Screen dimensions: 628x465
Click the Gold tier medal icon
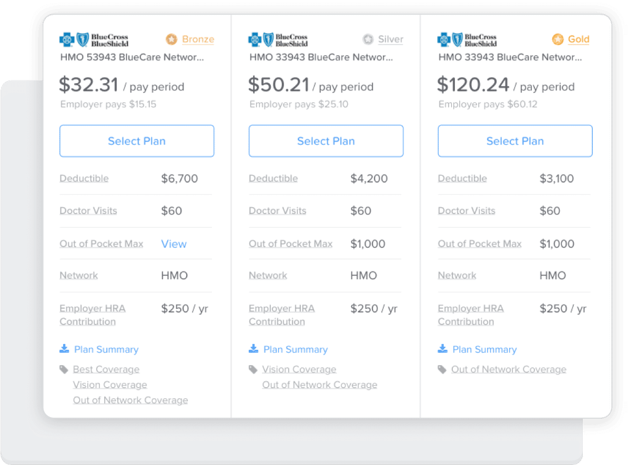click(558, 39)
